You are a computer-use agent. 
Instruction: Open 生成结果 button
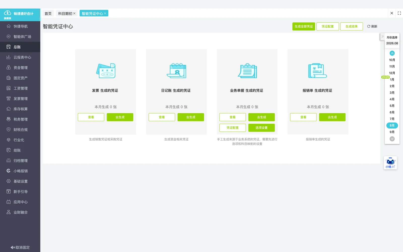pos(352,26)
